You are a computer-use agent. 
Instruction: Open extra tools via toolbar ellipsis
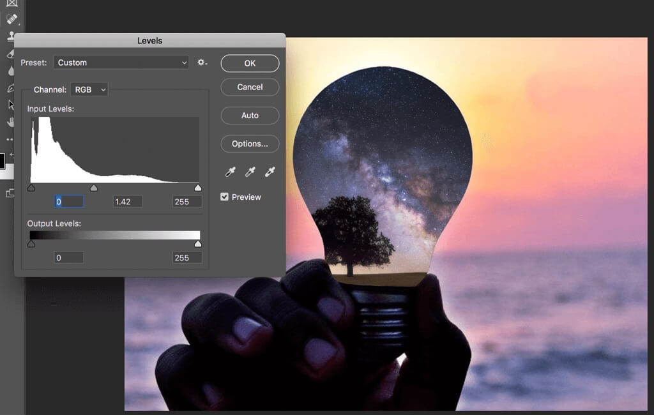10,138
